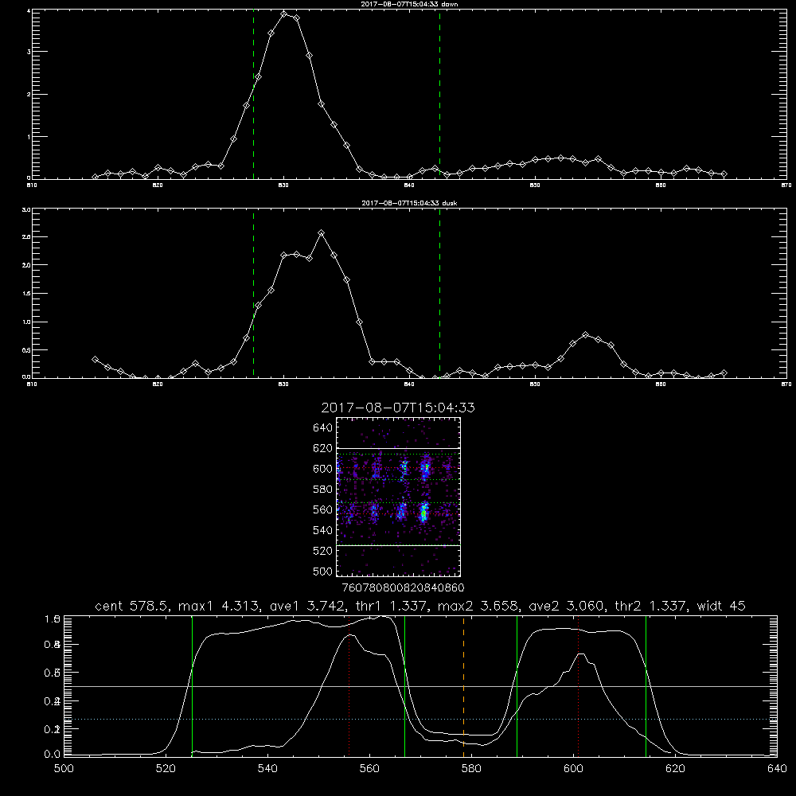Open the color heatmap image
The height and width of the screenshot is (796, 796).
tap(399, 497)
